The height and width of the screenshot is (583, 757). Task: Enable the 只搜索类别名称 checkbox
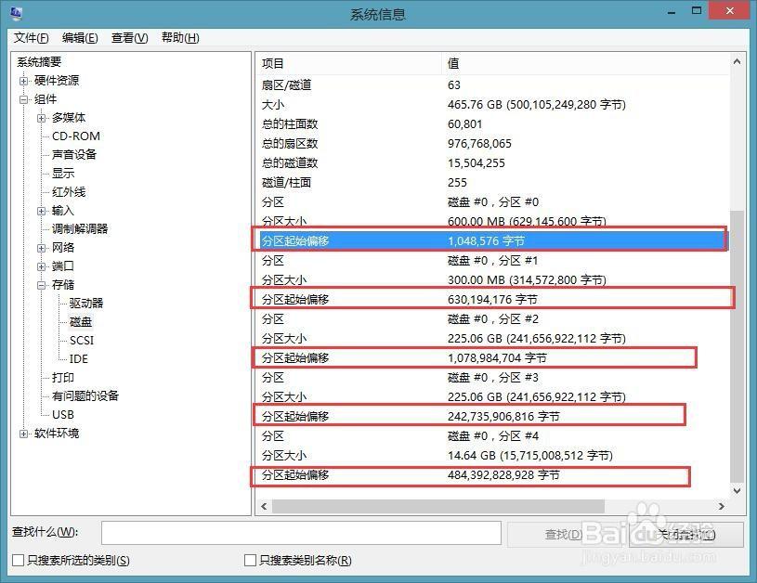tap(251, 562)
